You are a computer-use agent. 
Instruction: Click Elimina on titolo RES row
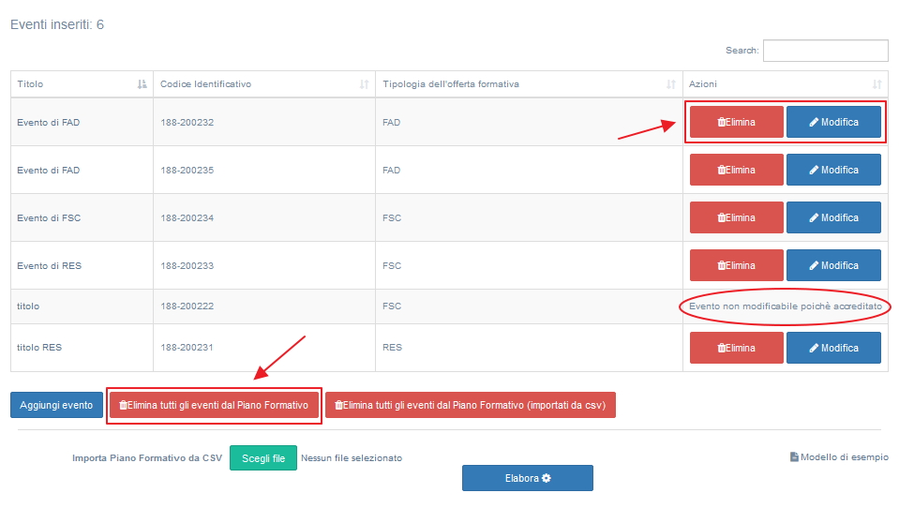pyautogui.click(x=736, y=348)
